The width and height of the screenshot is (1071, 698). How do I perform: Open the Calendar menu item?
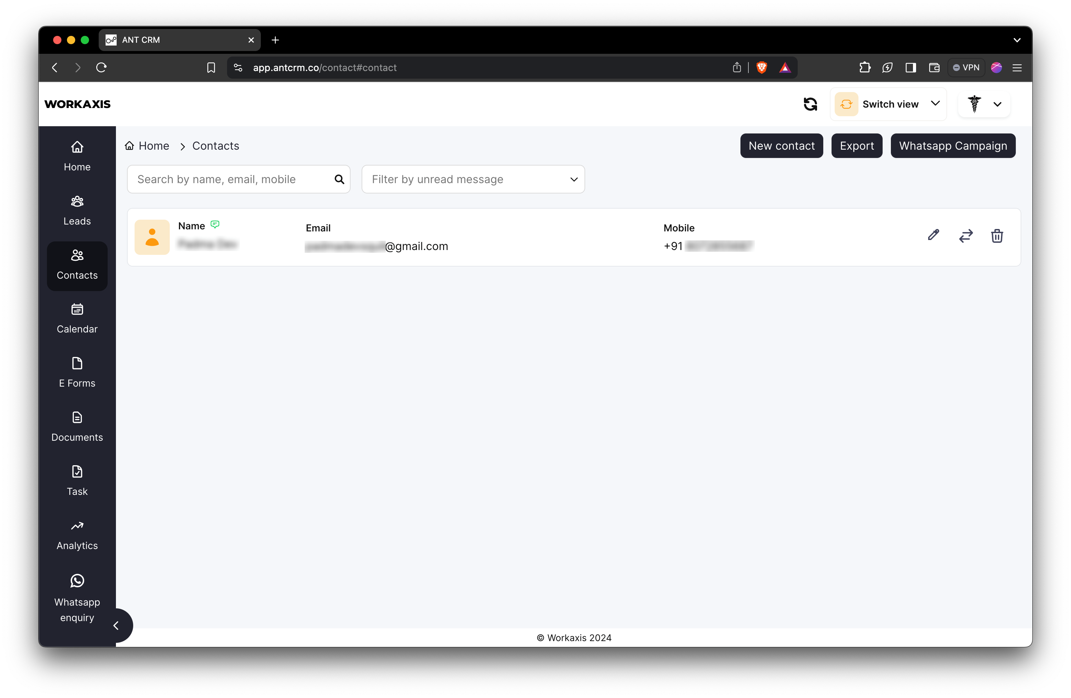point(77,319)
